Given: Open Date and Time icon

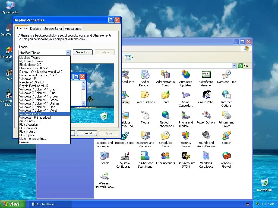Looking at the screenshot, I should pyautogui.click(x=226, y=77).
